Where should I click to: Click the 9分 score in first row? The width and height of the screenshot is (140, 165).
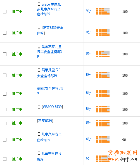[x=88, y=11]
